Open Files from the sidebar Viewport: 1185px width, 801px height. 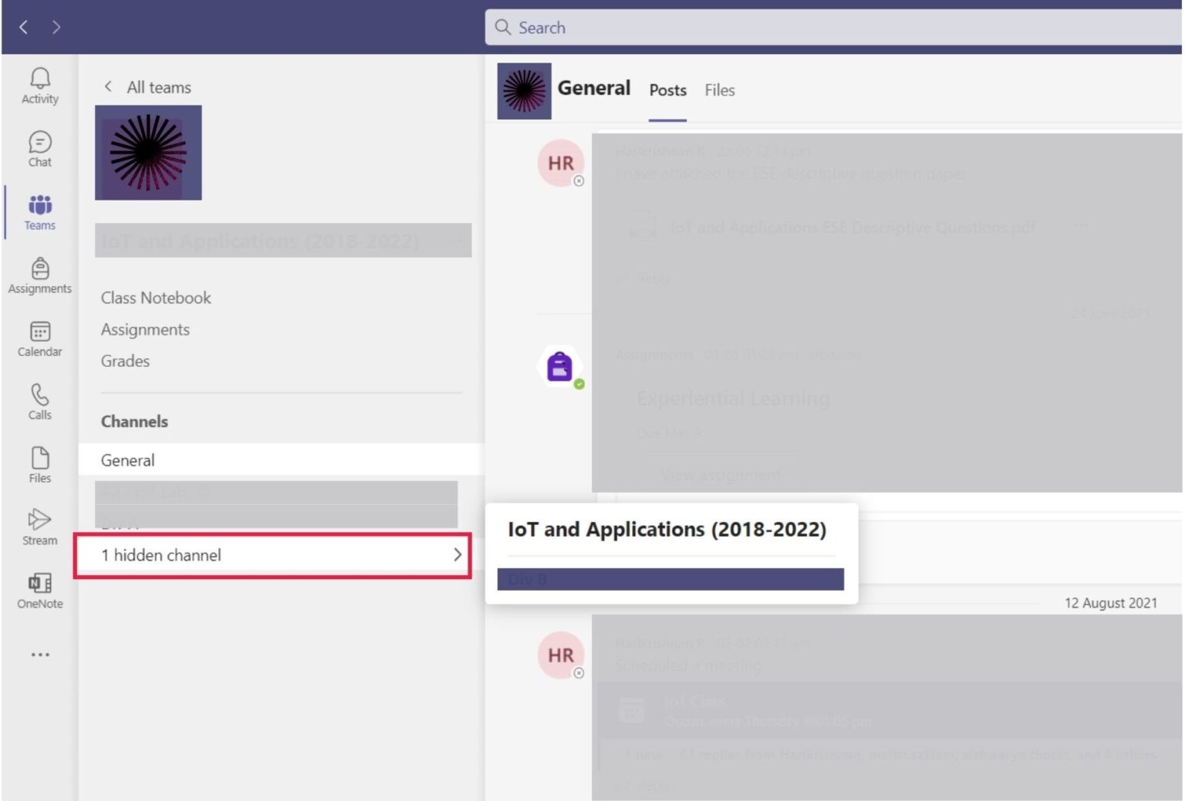click(x=39, y=463)
